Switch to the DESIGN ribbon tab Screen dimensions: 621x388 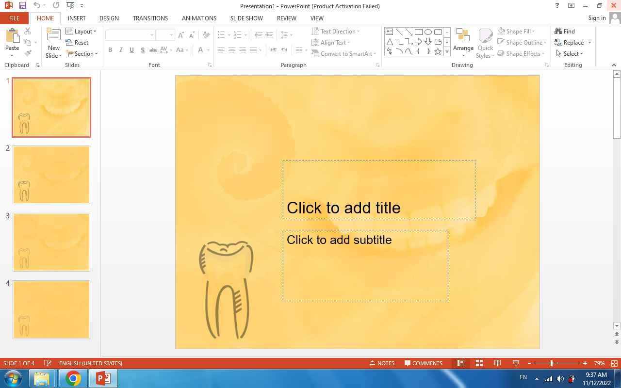[x=109, y=18]
